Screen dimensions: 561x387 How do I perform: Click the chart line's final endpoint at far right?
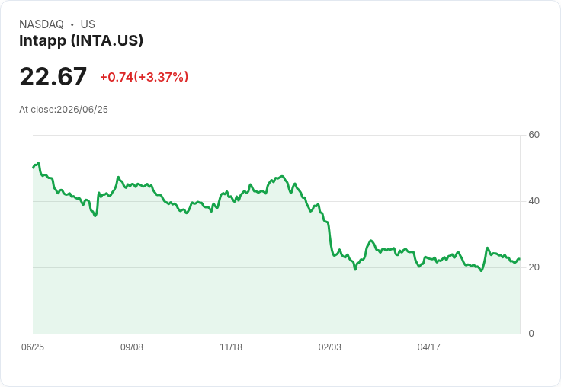coord(520,259)
